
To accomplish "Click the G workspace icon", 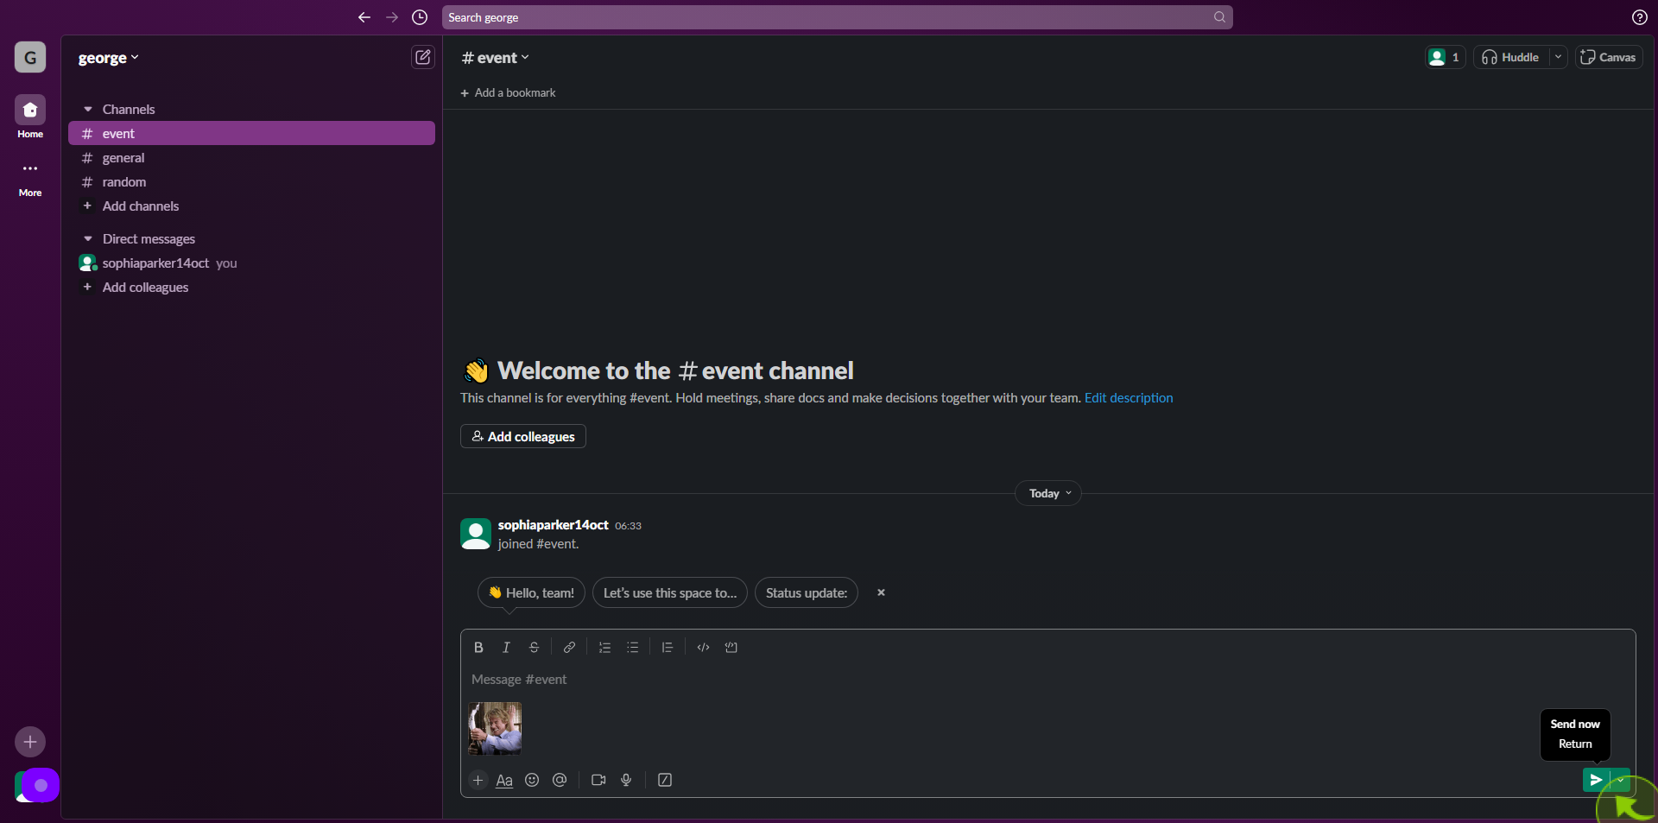I will coord(30,57).
